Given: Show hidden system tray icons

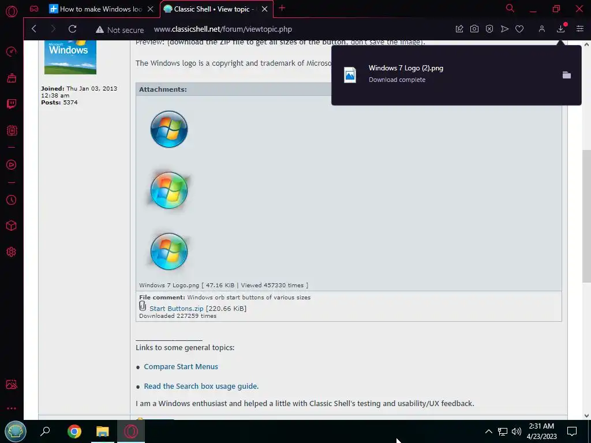Looking at the screenshot, I should tap(488, 431).
